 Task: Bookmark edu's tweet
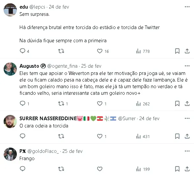(x=177, y=51)
